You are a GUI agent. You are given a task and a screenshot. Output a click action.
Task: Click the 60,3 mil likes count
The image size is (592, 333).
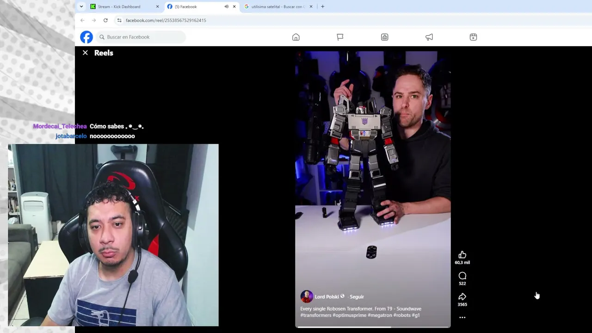462,263
